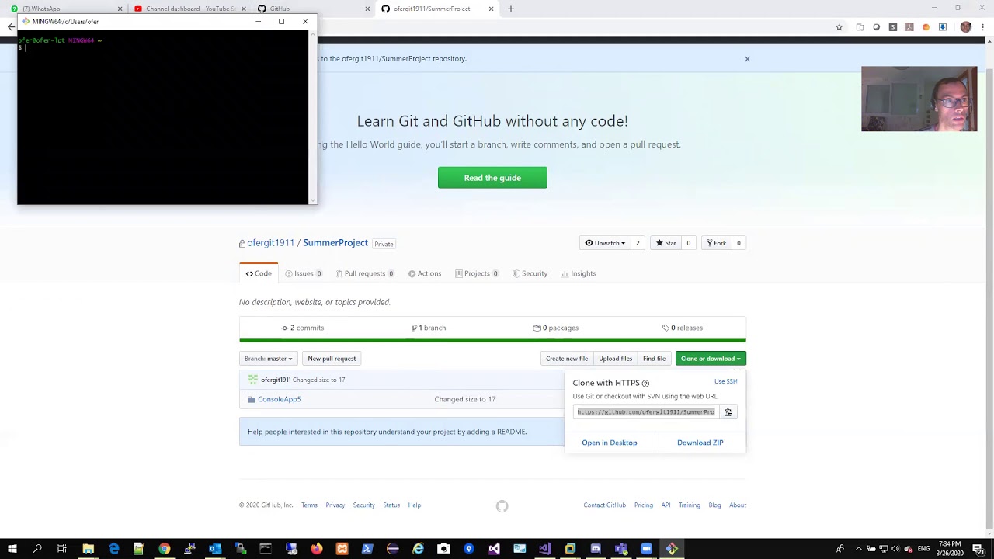View 0 releases
994x559 pixels.
[x=683, y=328]
